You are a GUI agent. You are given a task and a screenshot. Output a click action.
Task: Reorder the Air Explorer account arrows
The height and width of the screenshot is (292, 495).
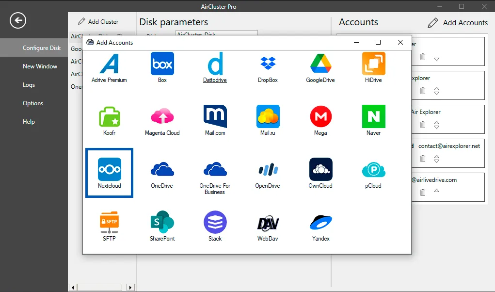point(437,125)
